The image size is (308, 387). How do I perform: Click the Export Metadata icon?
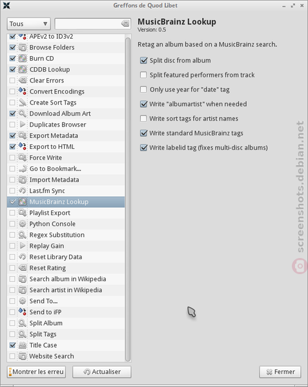pyautogui.click(x=23, y=135)
